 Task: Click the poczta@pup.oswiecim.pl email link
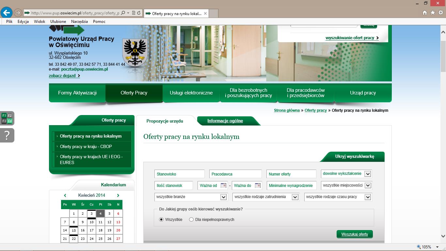(85, 69)
